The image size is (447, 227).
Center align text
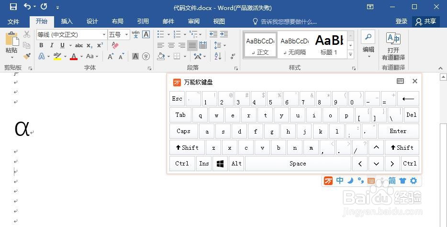tap(171, 45)
